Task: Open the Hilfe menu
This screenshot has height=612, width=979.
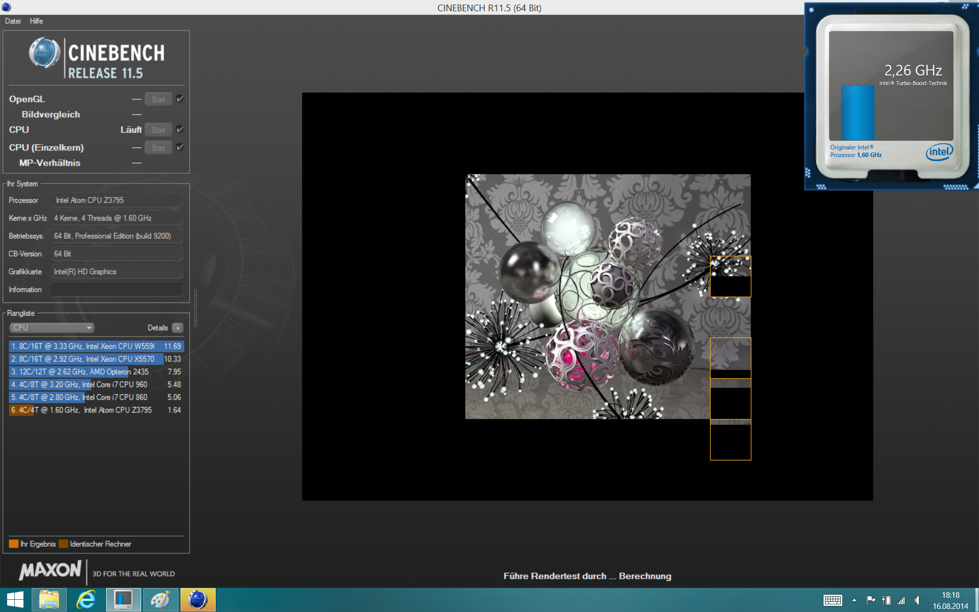Action: click(x=36, y=21)
